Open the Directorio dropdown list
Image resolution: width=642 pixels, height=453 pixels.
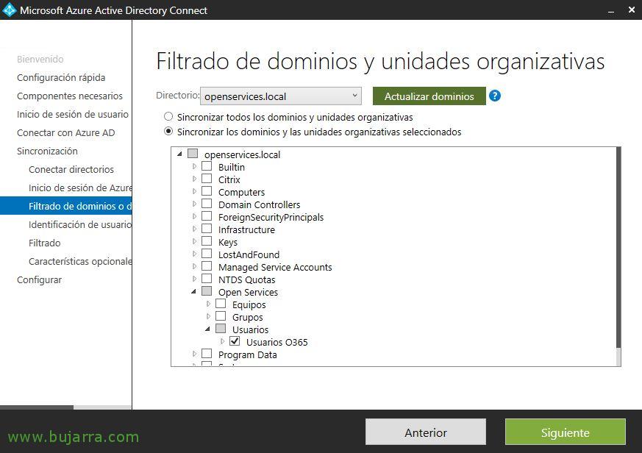(x=354, y=96)
